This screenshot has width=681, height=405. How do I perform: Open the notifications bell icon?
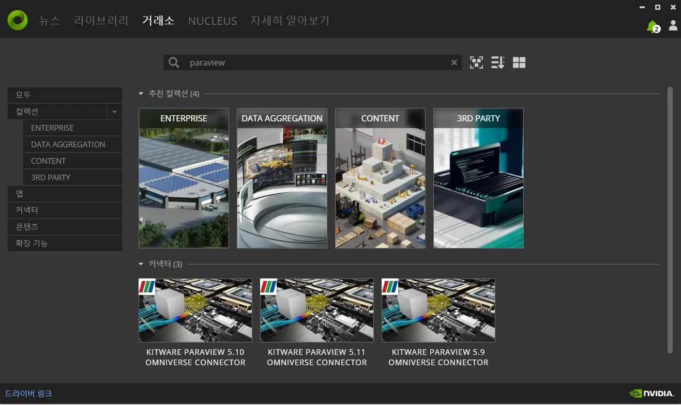tap(653, 26)
